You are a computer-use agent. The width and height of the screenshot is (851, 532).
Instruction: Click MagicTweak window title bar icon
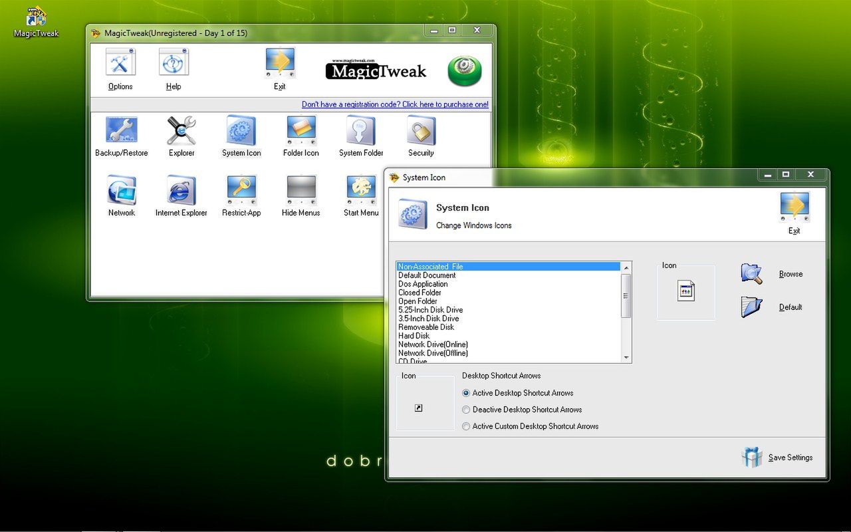(x=96, y=33)
